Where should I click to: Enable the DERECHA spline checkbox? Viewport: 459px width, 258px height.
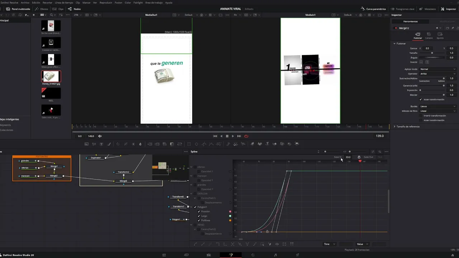point(195,194)
